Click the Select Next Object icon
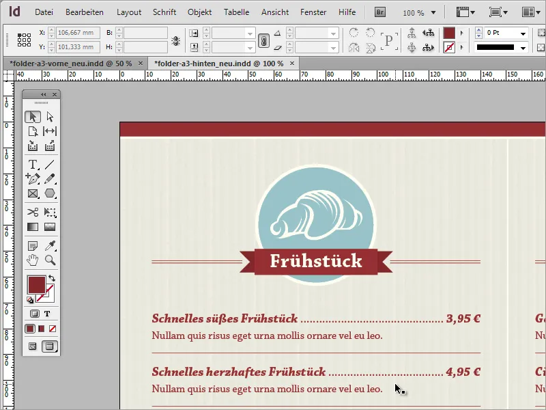 coord(429,47)
